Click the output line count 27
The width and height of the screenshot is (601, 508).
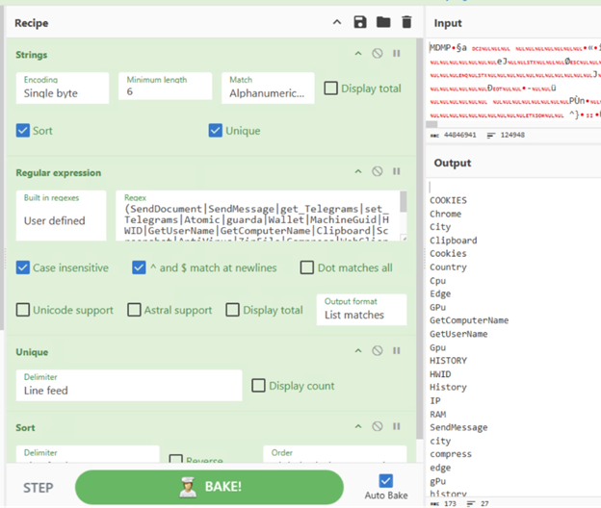[x=484, y=504]
